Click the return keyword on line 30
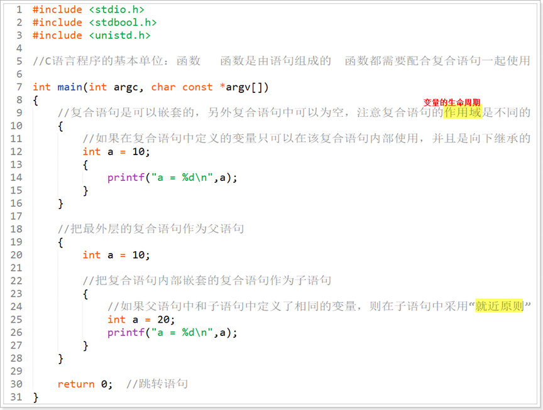This screenshot has width=543, height=410. click(76, 384)
